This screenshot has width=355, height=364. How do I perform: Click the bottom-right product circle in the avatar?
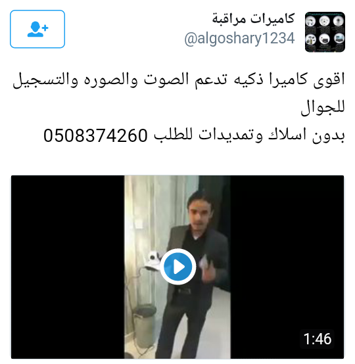(339, 39)
